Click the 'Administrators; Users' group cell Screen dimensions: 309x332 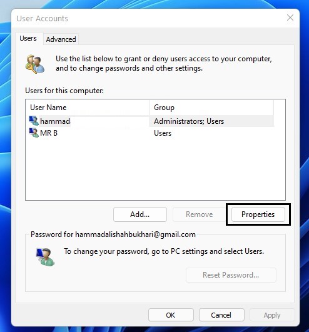189,121
